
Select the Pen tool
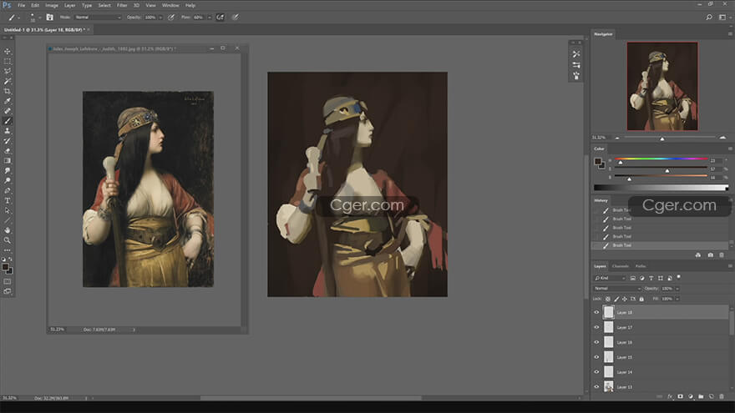tap(7, 190)
